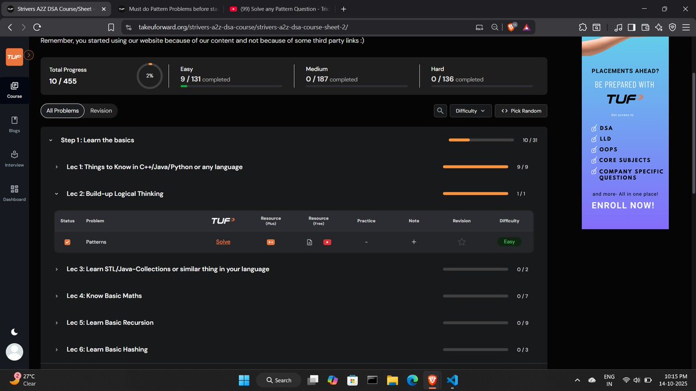Screen dimensions: 696x391
Task: Open the browser main menu
Action: [x=686, y=27]
